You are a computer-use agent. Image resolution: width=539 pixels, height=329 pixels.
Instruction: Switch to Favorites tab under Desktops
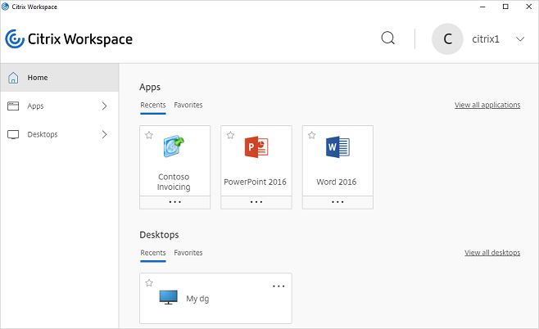click(188, 253)
